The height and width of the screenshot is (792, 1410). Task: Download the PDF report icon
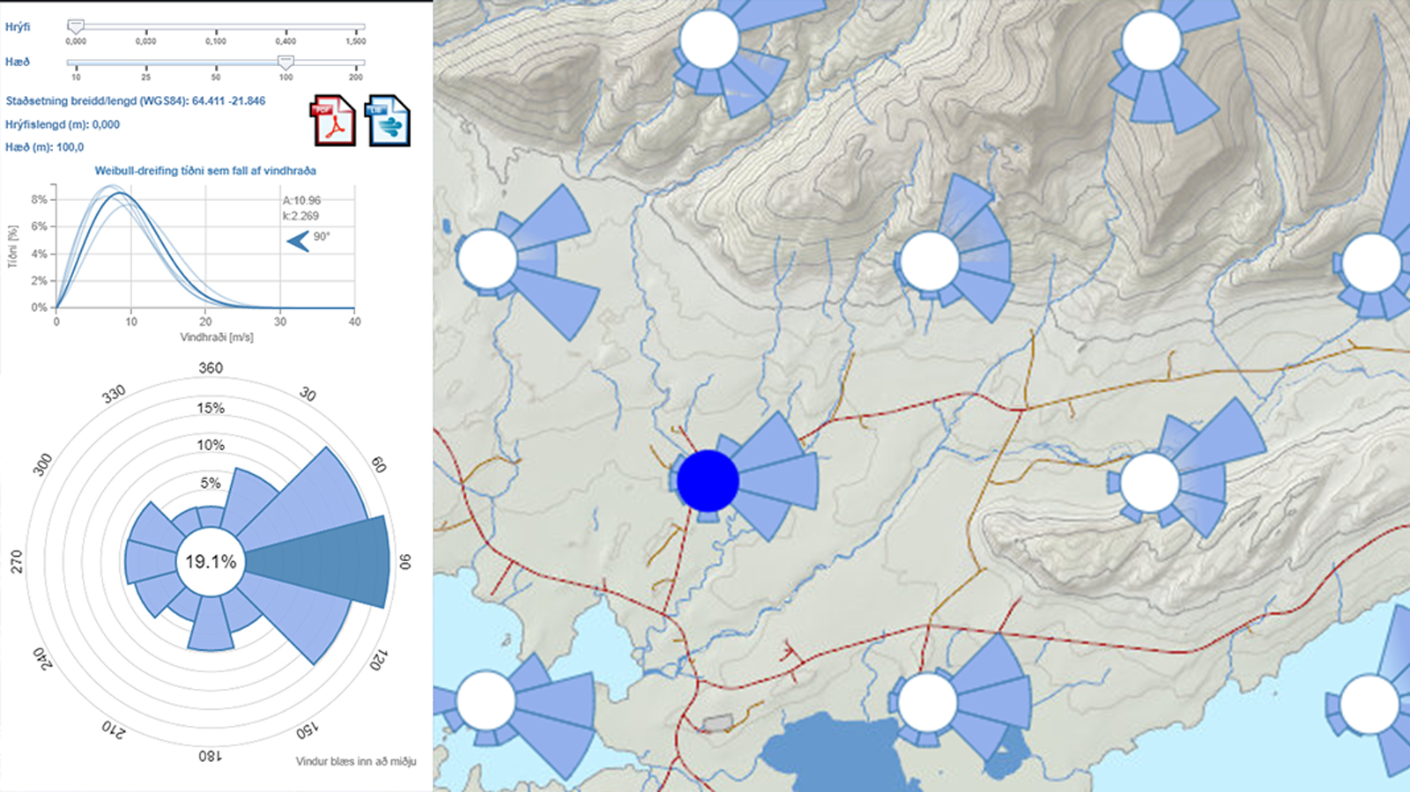coord(332,122)
